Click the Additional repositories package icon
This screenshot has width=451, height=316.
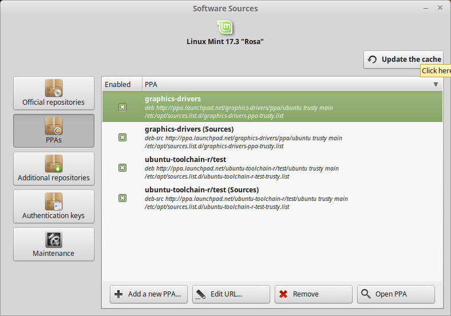[53, 164]
